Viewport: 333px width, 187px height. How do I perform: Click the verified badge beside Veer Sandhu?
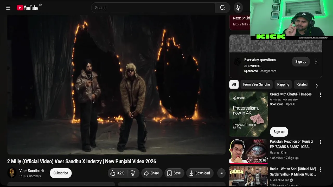(43, 171)
